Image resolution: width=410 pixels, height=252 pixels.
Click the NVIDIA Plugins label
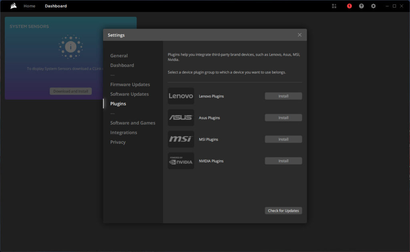click(x=211, y=161)
